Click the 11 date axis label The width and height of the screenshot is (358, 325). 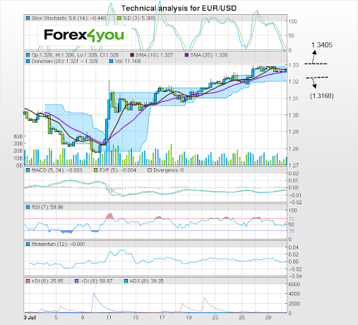coord(109,317)
